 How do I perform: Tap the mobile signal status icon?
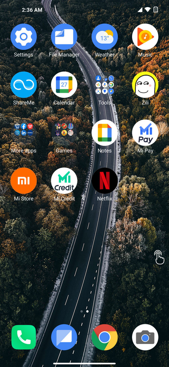(x=140, y=10)
